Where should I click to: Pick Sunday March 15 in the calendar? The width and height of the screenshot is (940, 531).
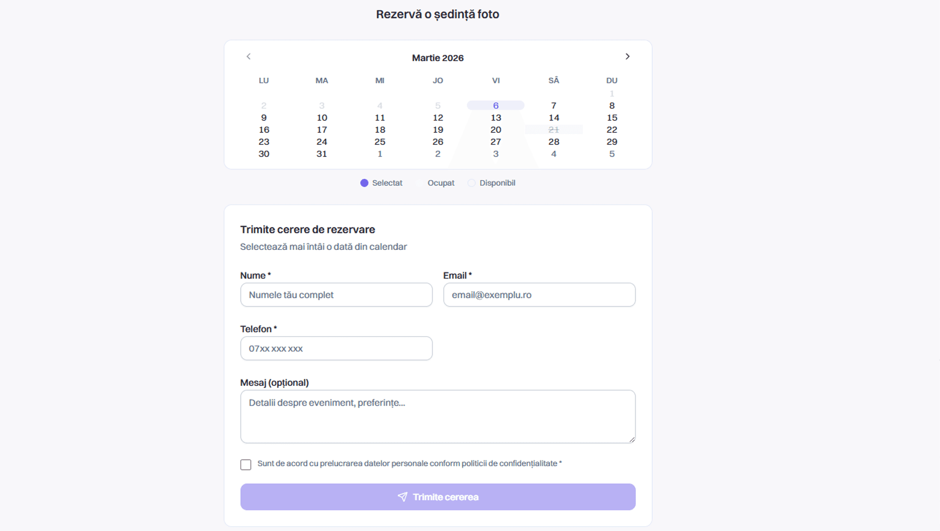tap(612, 117)
